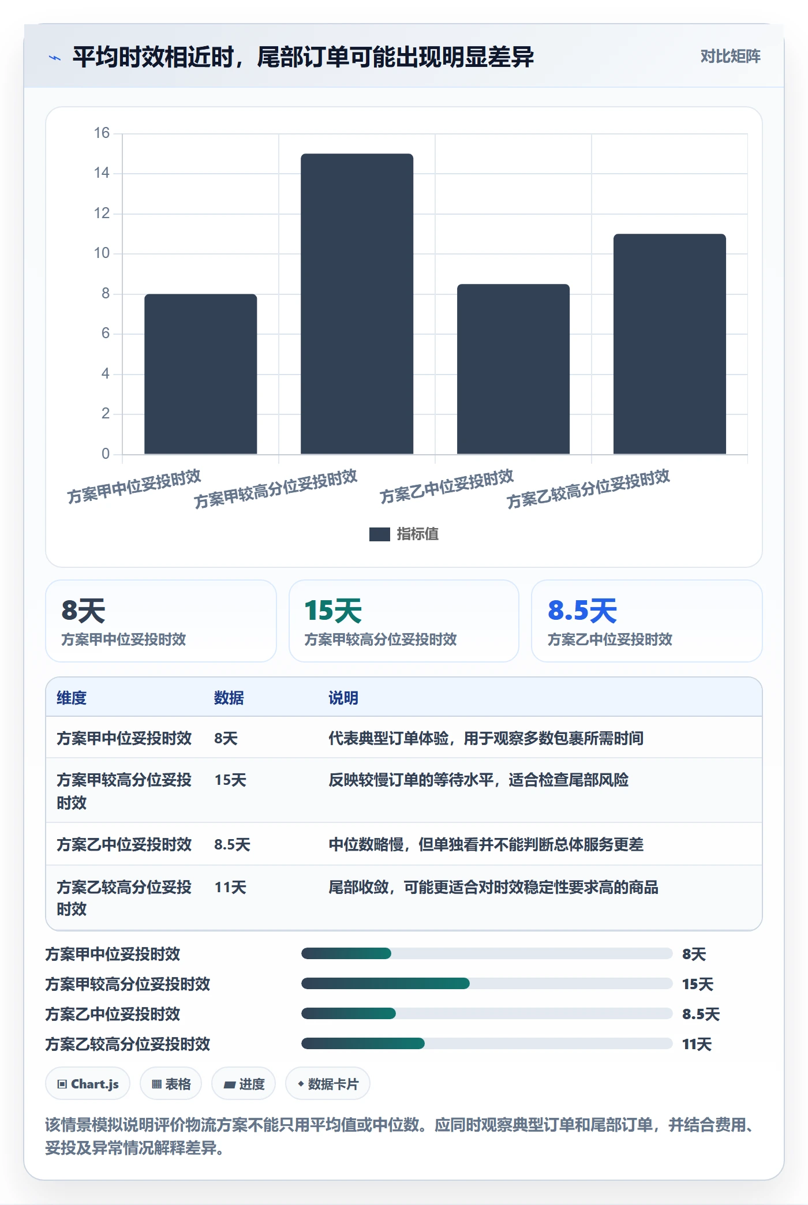The height and width of the screenshot is (1205, 808).
Task: Click the lightning icon beside the title
Action: (55, 58)
